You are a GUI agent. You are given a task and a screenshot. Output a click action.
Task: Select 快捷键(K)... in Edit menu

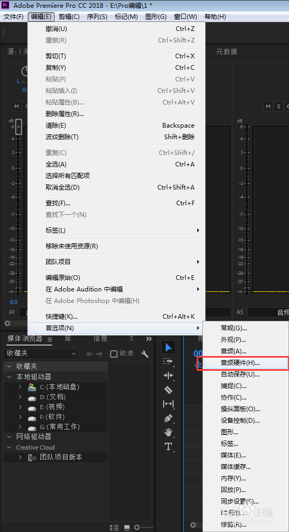point(117,317)
